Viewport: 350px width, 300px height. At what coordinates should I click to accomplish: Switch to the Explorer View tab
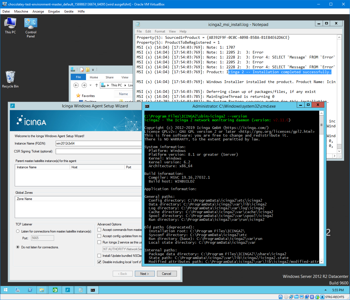coord(125,77)
